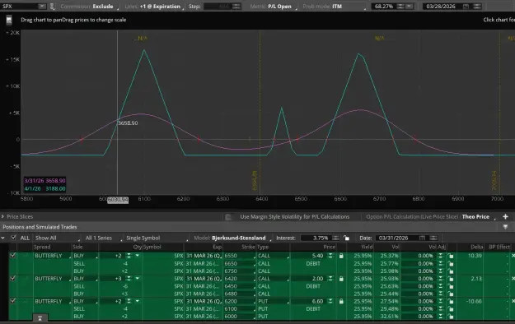Unlock vol adjust on 6450 CALL row
515x324 pixels.
(x=451, y=286)
